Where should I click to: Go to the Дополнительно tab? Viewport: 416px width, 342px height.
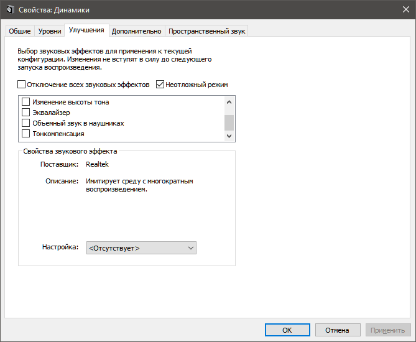[136, 31]
